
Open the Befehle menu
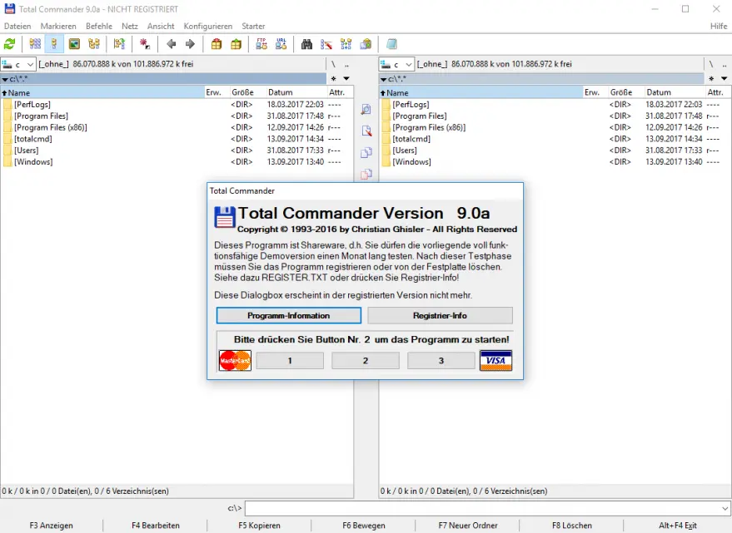[x=99, y=26]
